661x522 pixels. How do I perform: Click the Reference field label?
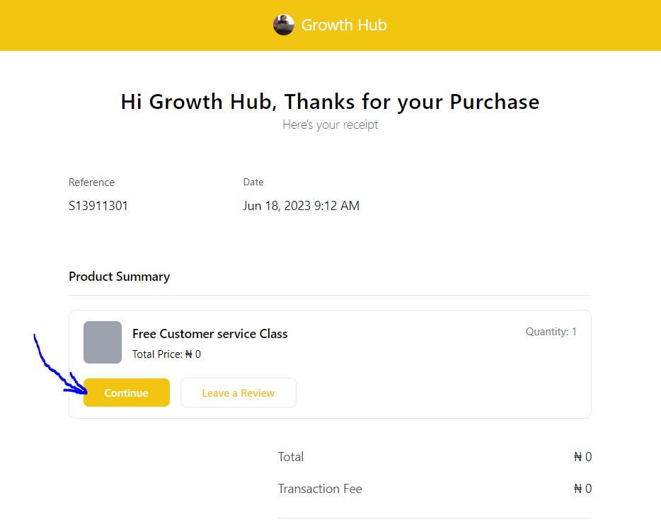click(91, 182)
